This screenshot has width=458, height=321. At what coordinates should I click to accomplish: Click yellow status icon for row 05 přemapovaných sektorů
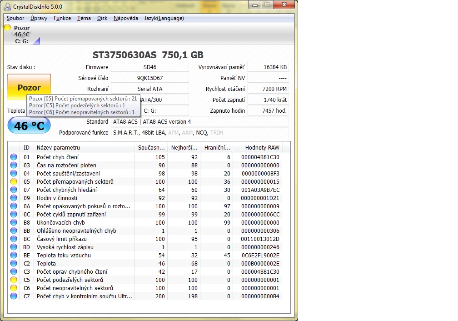click(x=14, y=181)
